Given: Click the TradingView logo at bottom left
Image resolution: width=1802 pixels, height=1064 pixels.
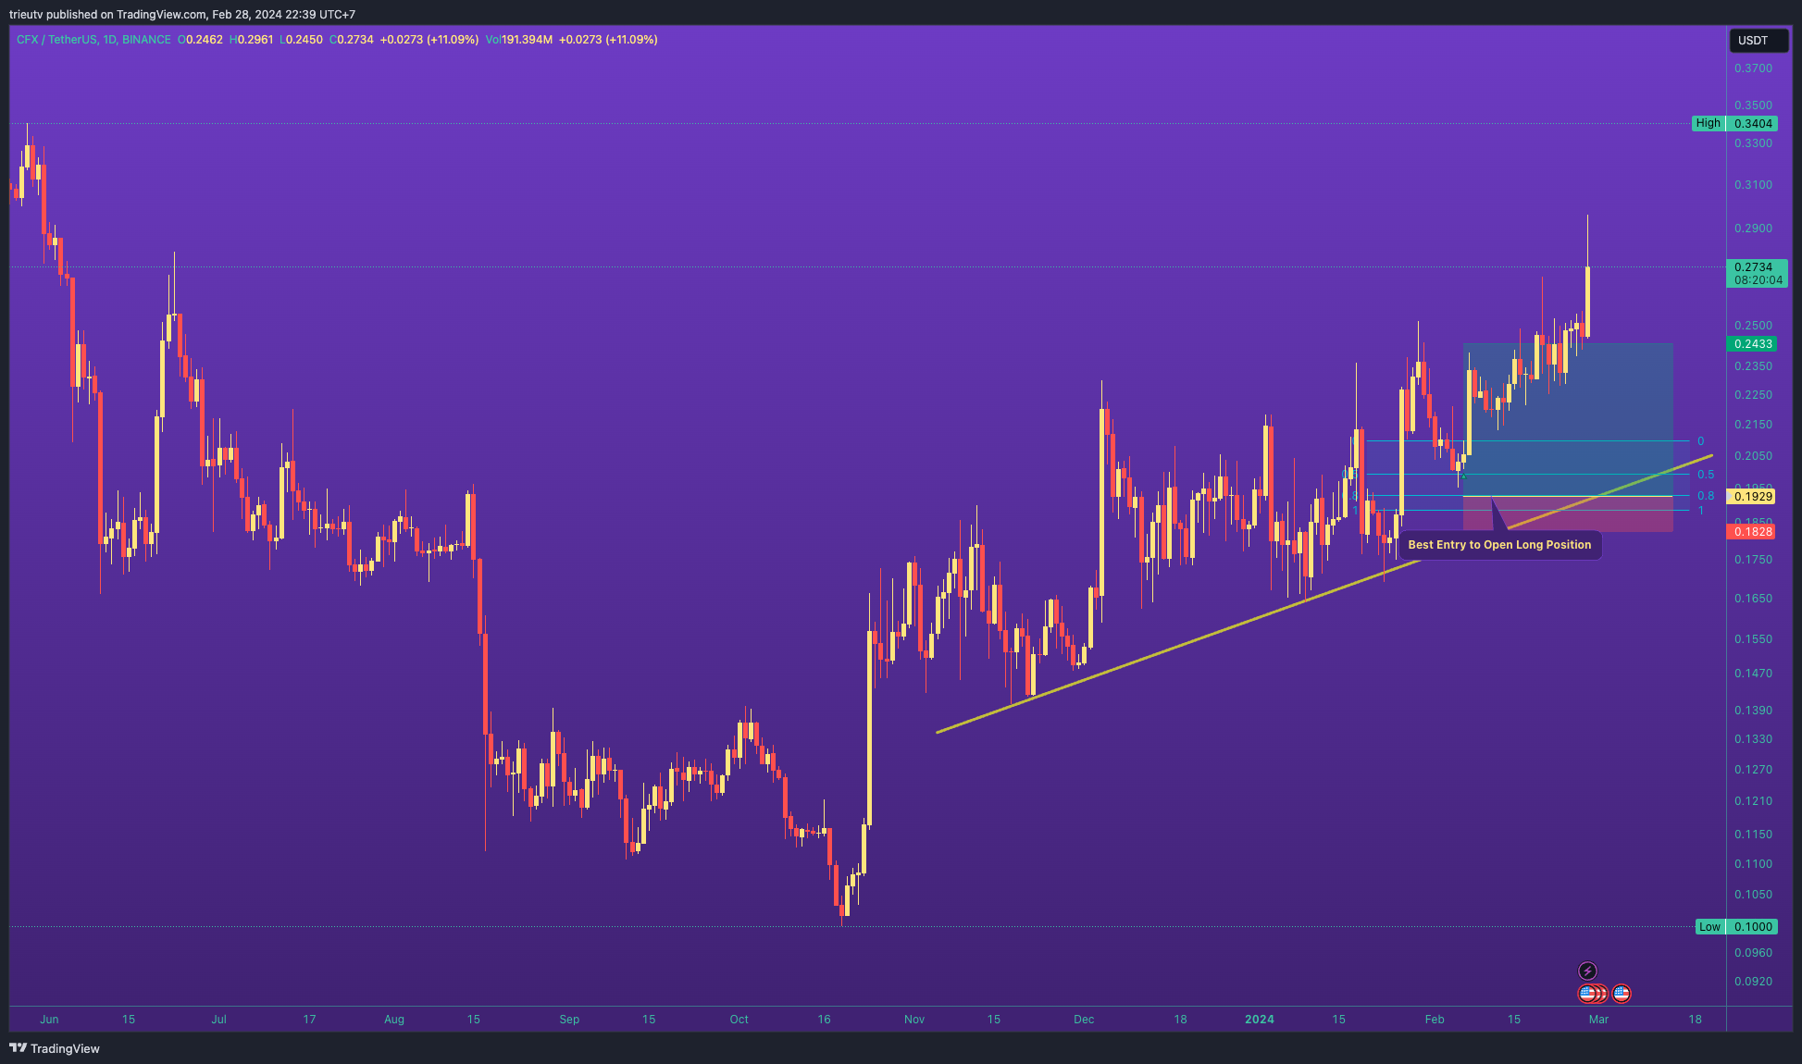Looking at the screenshot, I should pyautogui.click(x=55, y=1048).
